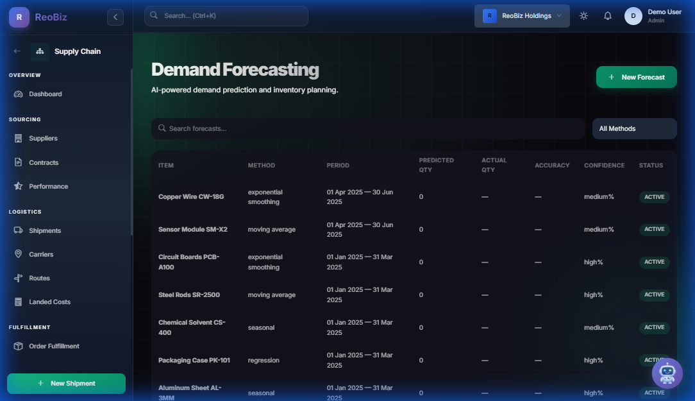Viewport: 695px width, 401px height.
Task: Click the New Forecast button
Action: (636, 76)
